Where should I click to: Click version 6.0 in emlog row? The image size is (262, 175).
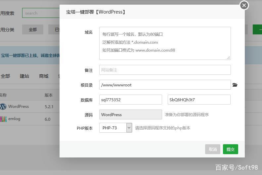(x=47, y=119)
